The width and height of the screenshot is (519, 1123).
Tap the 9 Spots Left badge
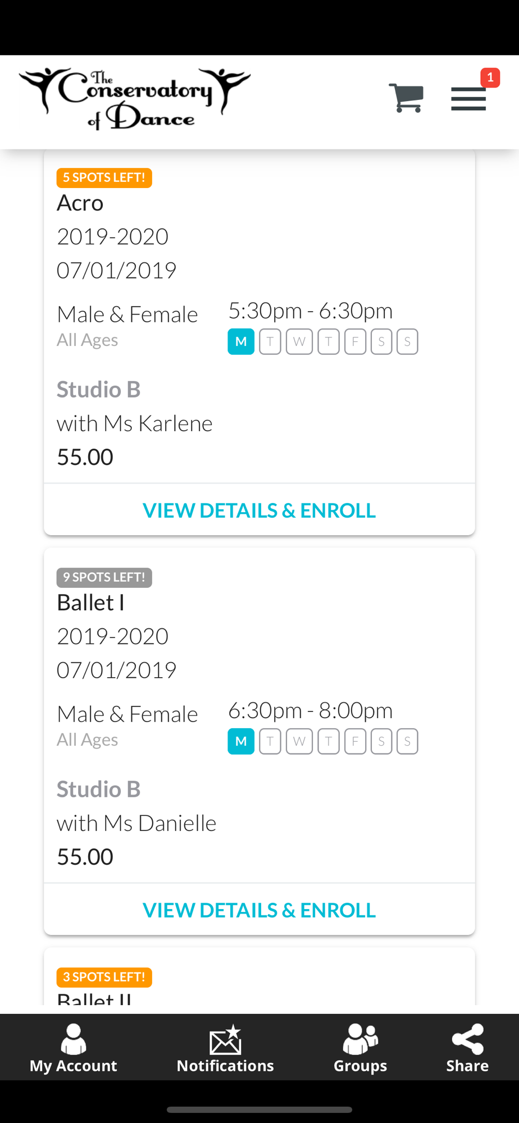point(104,577)
